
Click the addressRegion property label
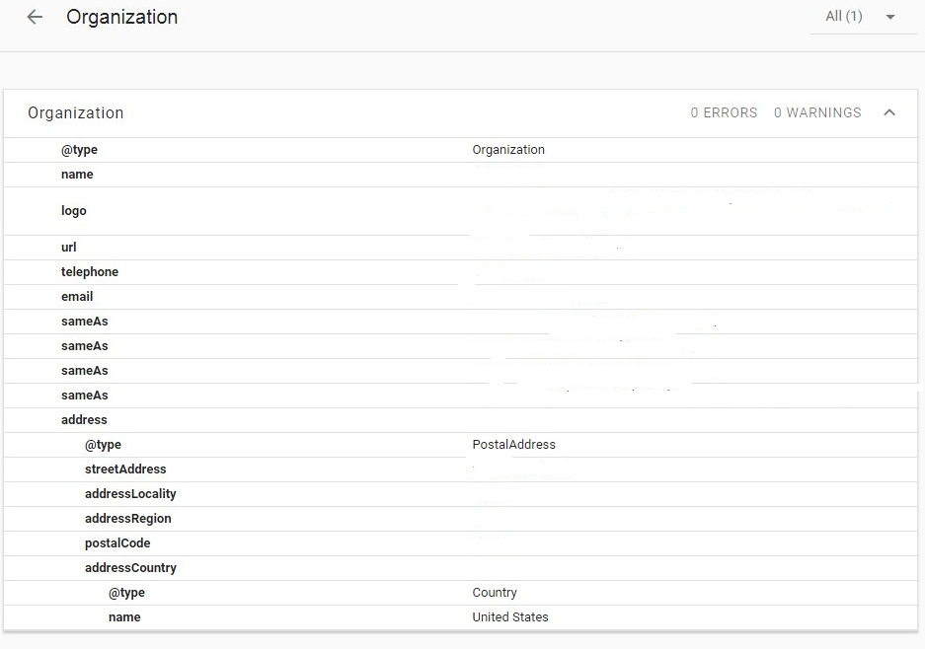pos(128,519)
